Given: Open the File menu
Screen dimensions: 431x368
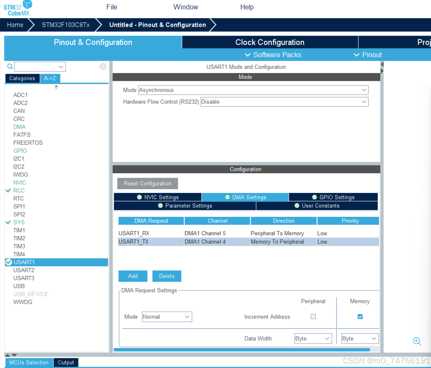Looking at the screenshot, I should point(112,7).
